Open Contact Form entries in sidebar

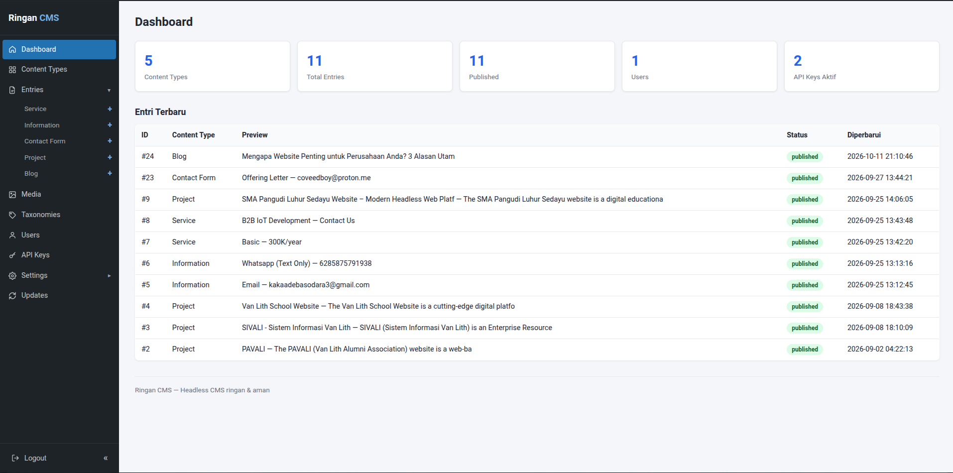pyautogui.click(x=45, y=141)
